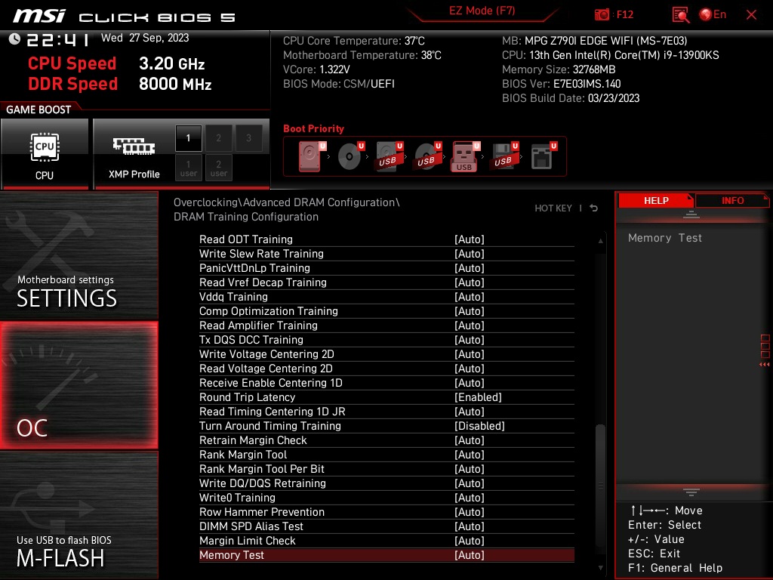Go back using the return arrow icon
Screen dimensions: 773x580
click(594, 208)
